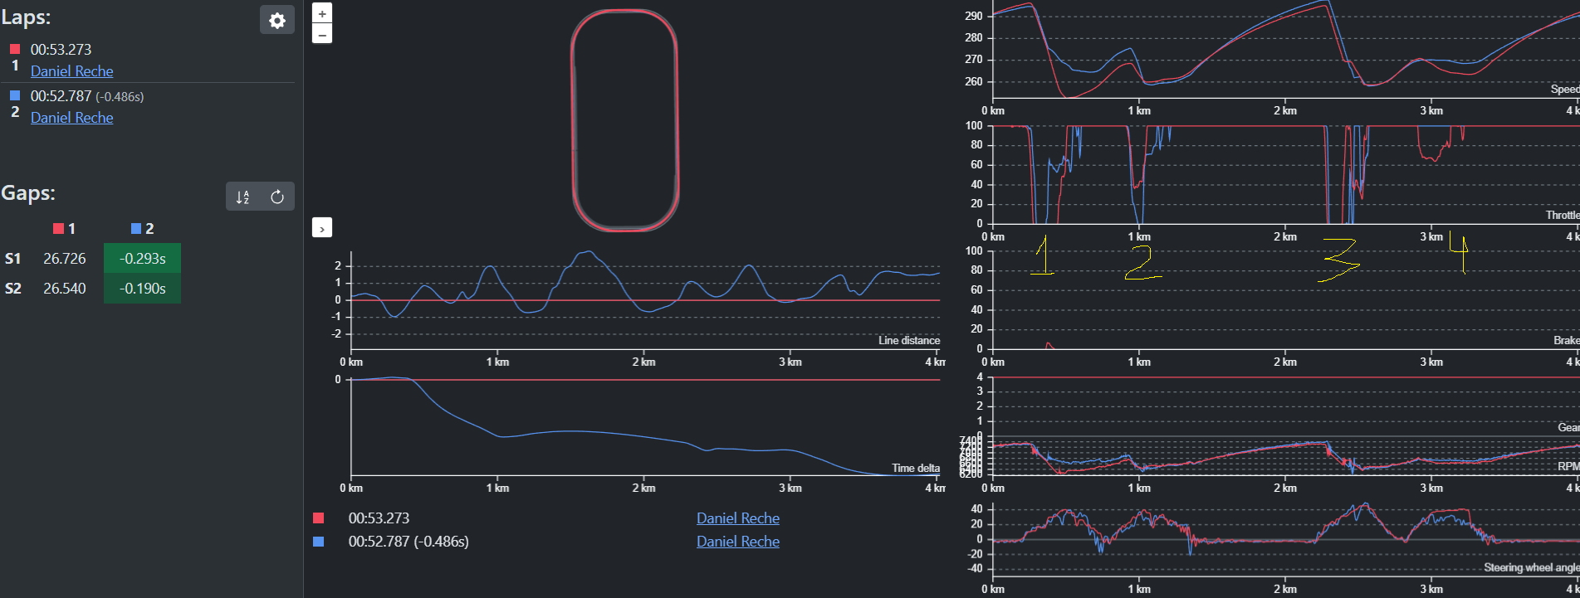Click the S1 sector time 26.726
This screenshot has width=1580, height=598.
tap(65, 259)
